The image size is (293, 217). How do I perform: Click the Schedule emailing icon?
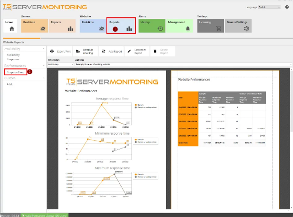coord(78,51)
